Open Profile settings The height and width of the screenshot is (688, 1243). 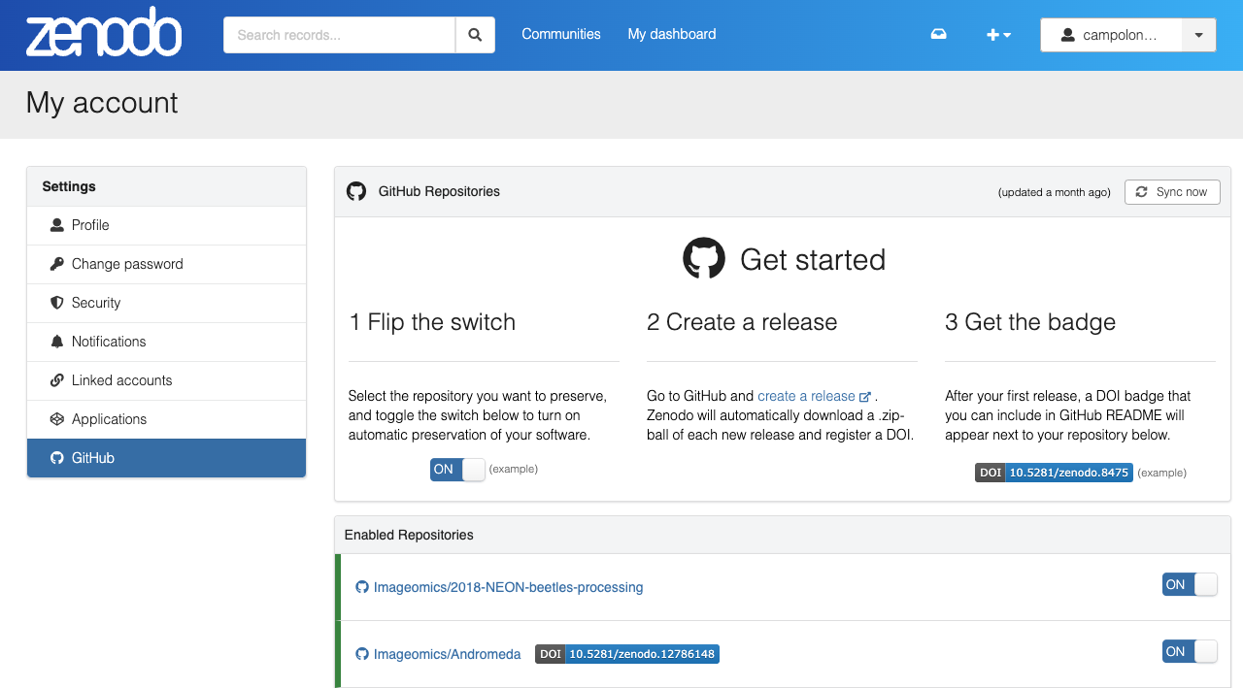(166, 225)
